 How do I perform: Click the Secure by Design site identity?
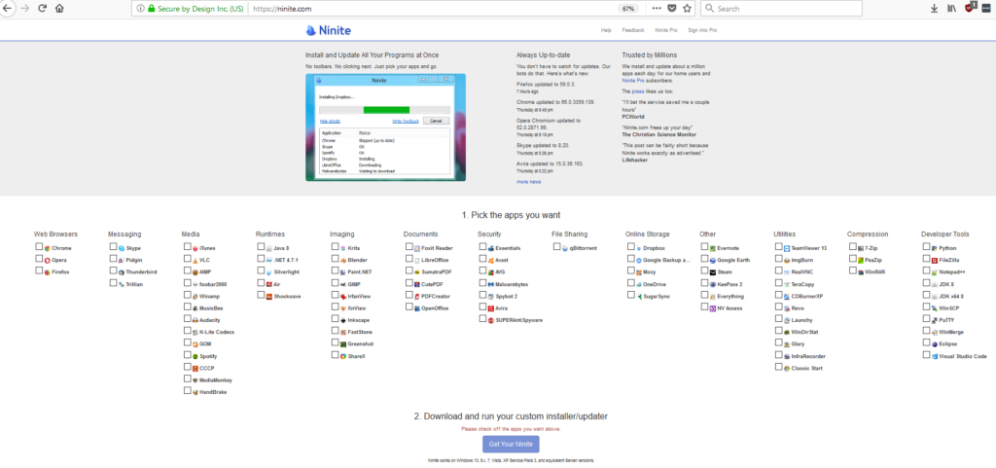194,9
